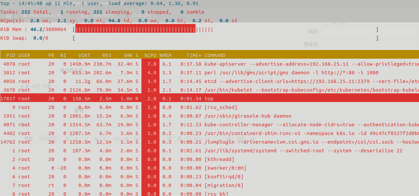The width and height of the screenshot is (419, 196).
Task: Click the H1 heading toolbar icon
Action: pos(117,139)
